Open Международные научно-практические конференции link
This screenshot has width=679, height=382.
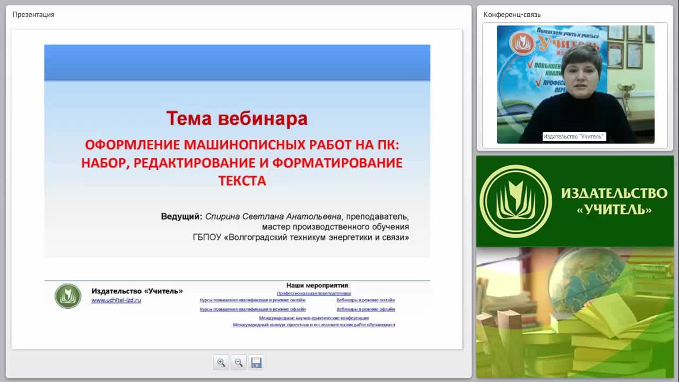(314, 318)
